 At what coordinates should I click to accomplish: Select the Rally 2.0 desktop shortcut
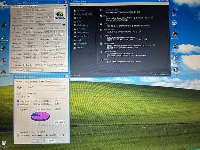click(x=175, y=60)
